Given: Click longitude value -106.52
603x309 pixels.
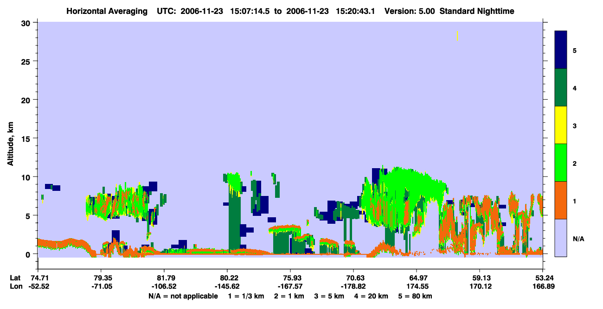Looking at the screenshot, I should pyautogui.click(x=164, y=286).
